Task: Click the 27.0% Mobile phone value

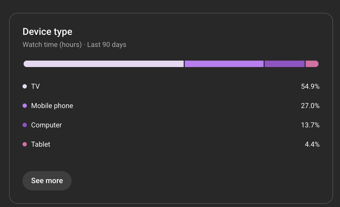Action: point(310,106)
